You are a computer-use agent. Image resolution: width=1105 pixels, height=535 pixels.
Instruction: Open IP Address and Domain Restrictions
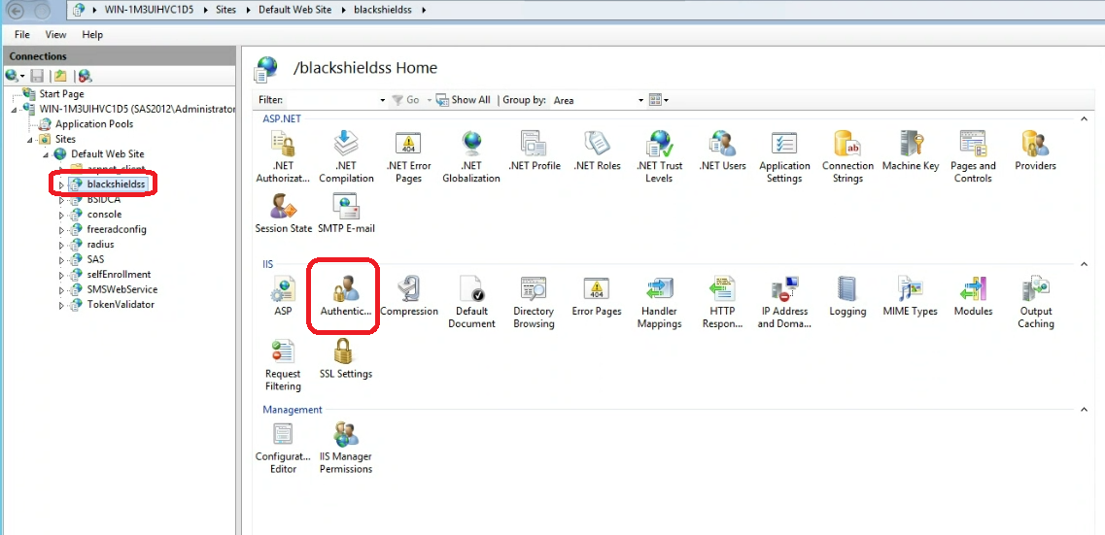784,302
